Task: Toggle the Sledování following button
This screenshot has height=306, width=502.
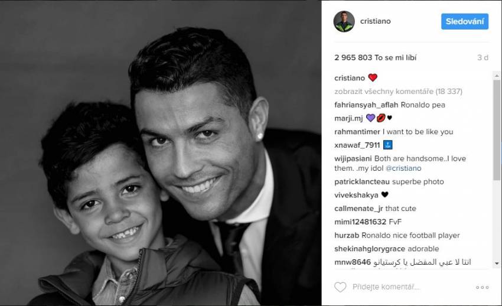Action: [465, 21]
